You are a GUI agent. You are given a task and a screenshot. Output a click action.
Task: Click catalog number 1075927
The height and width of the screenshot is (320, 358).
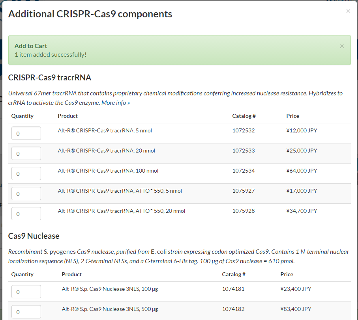pos(244,191)
